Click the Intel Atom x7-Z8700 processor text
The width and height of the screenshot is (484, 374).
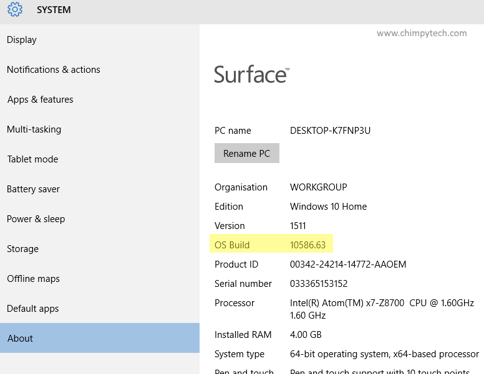382,309
